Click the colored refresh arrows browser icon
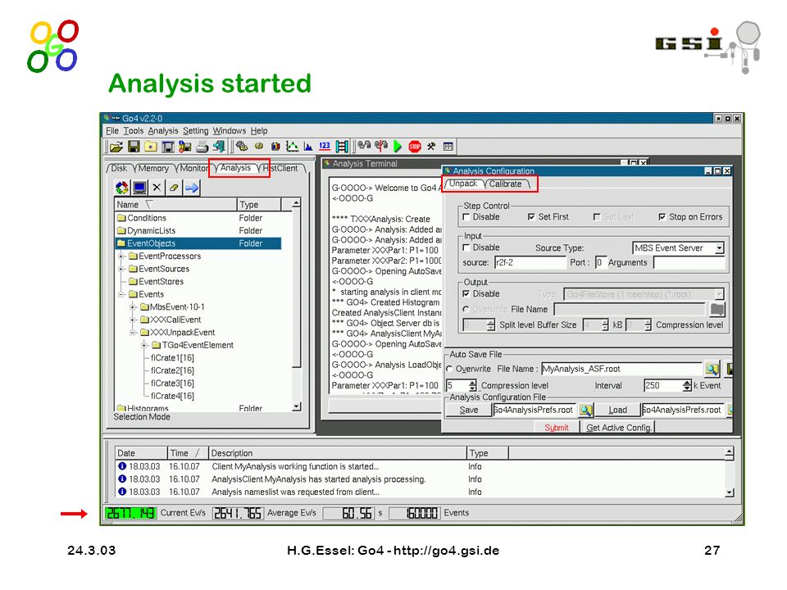Viewport: 787px width, 590px height. [122, 188]
